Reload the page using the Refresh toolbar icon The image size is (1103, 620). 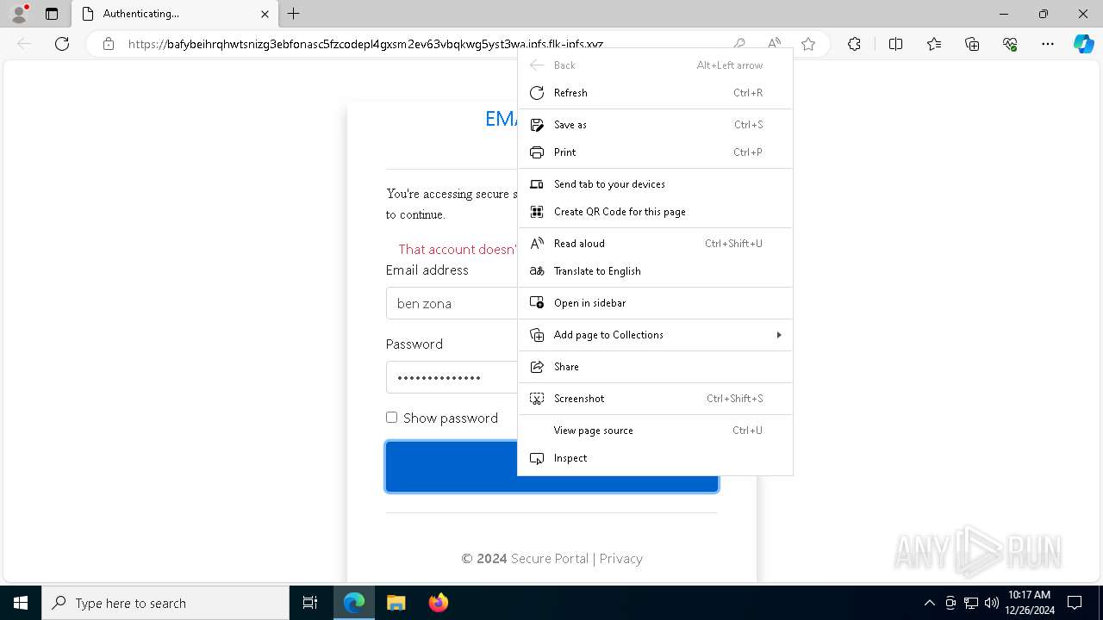pos(62,44)
